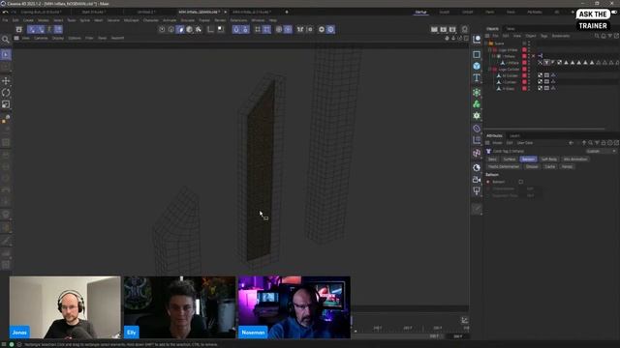Click the Camera object icon
This screenshot has width=620, height=348.
(x=477, y=180)
